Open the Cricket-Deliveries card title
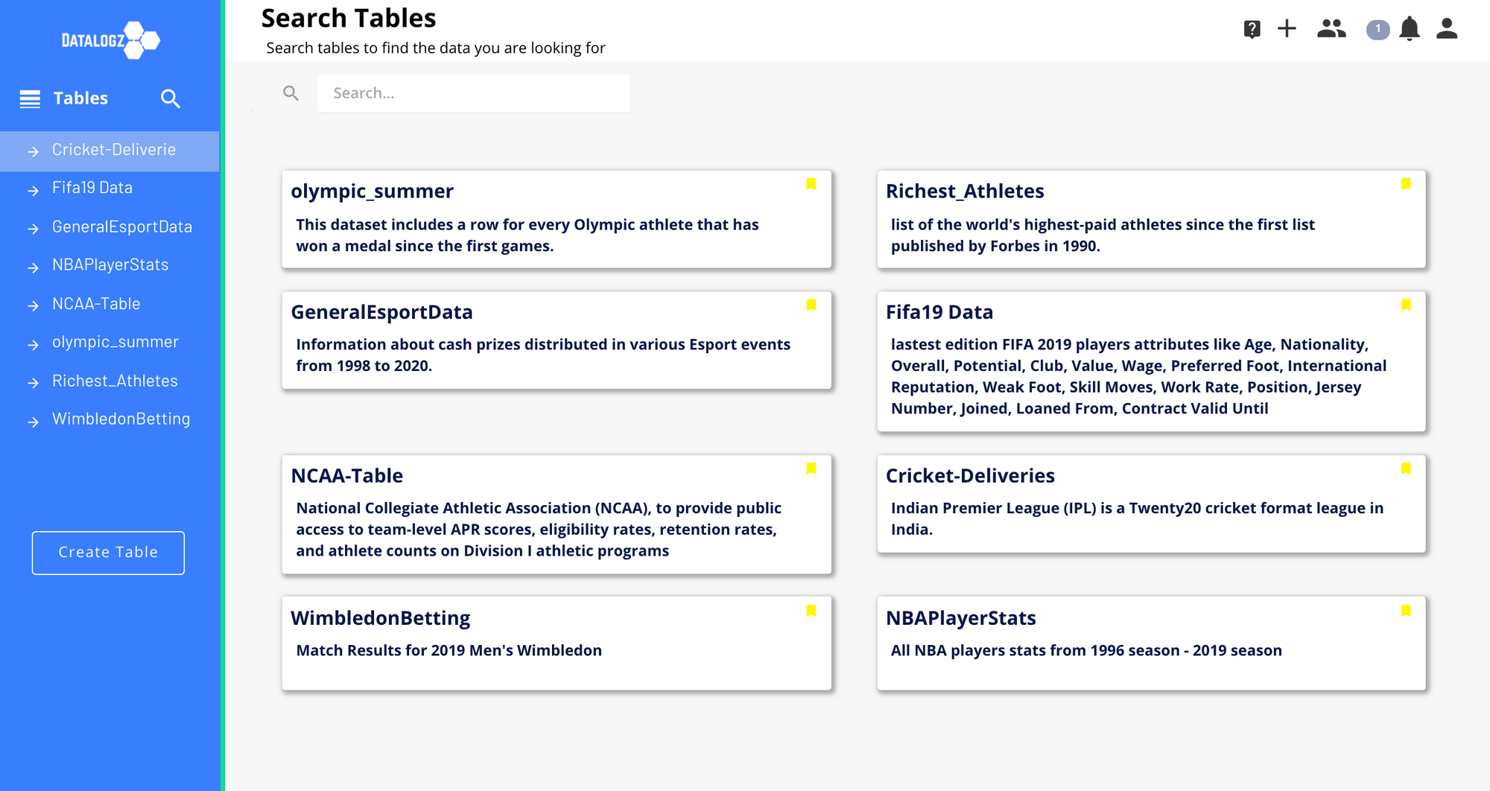 tap(970, 476)
